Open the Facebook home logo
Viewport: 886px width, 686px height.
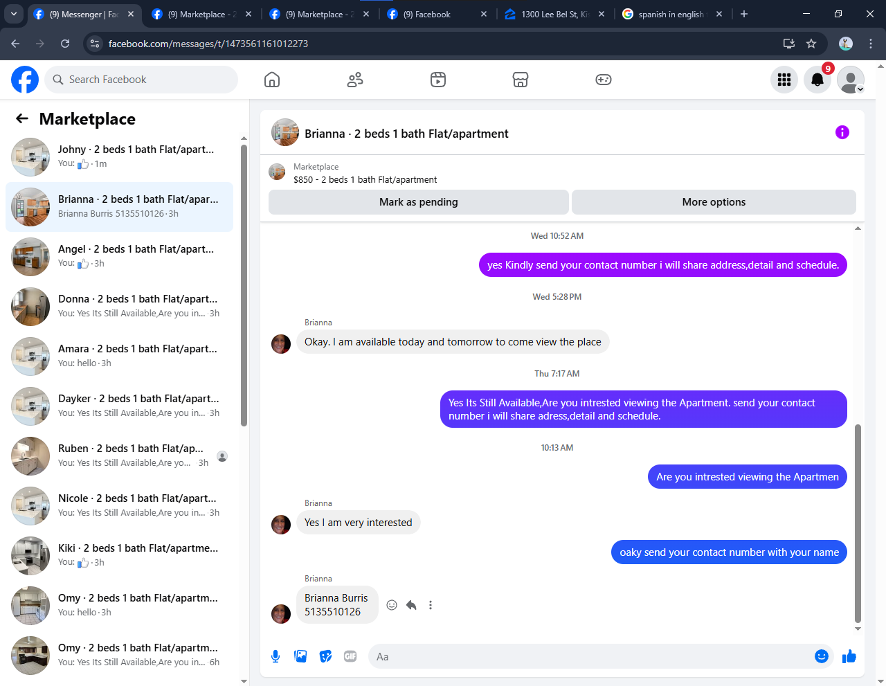point(25,80)
